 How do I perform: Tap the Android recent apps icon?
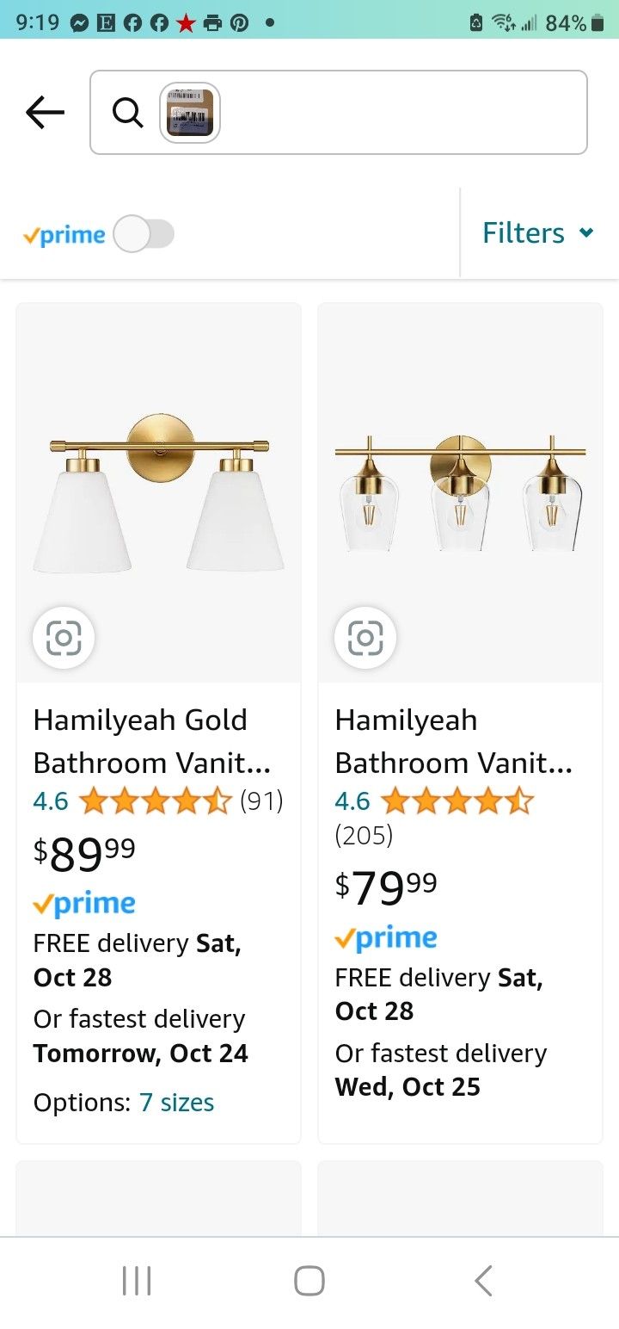pyautogui.click(x=137, y=1281)
